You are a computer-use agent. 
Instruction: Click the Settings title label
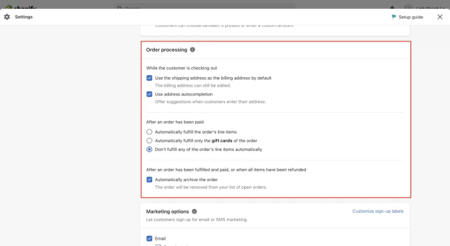tap(23, 17)
